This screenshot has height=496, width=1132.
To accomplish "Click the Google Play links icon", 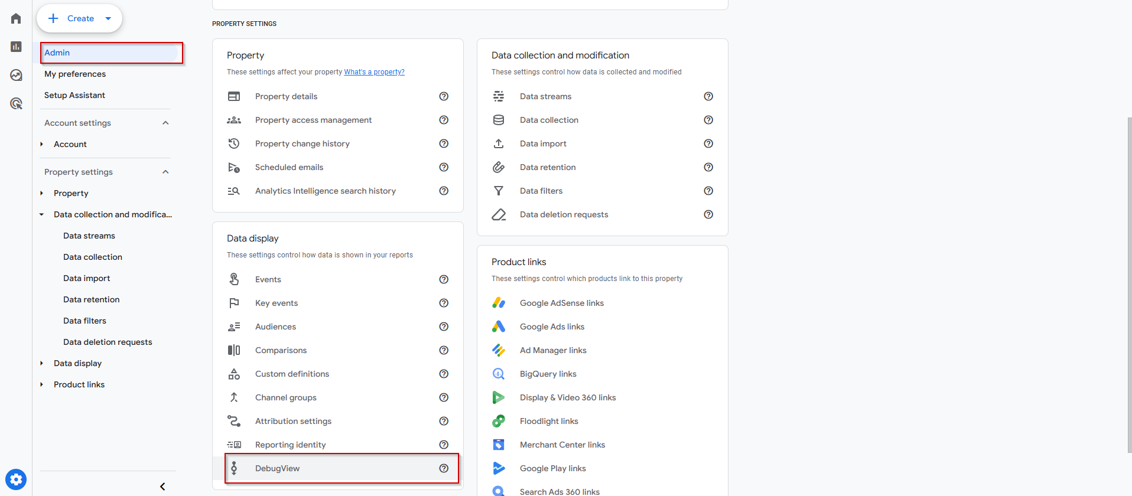I will (499, 468).
